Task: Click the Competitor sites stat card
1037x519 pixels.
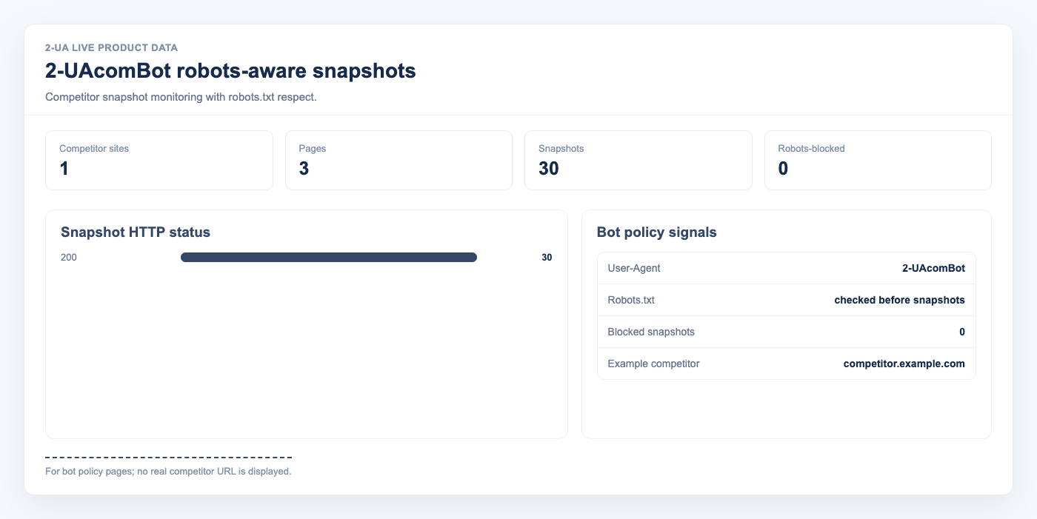Action: 159,161
